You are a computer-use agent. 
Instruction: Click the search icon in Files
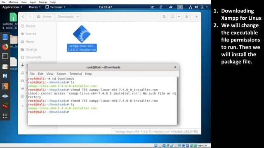pos(164,16)
